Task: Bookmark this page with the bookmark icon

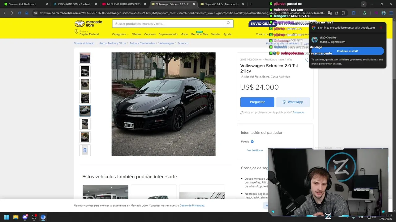Action: coord(343,13)
